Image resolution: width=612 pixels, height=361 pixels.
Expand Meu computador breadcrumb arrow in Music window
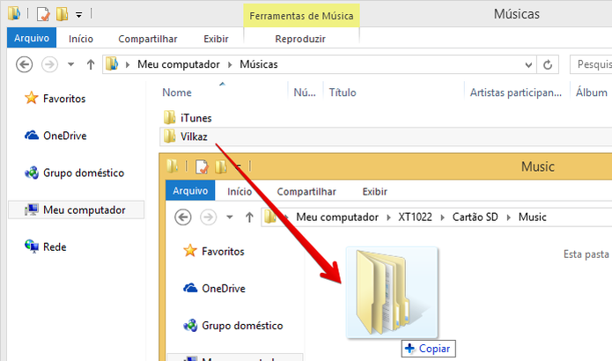click(x=388, y=217)
